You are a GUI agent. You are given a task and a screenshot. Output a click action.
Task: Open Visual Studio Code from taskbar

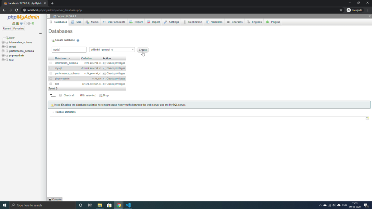click(128, 205)
